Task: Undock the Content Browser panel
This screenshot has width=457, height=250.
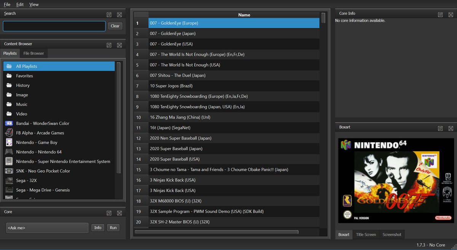Action: 109,45
